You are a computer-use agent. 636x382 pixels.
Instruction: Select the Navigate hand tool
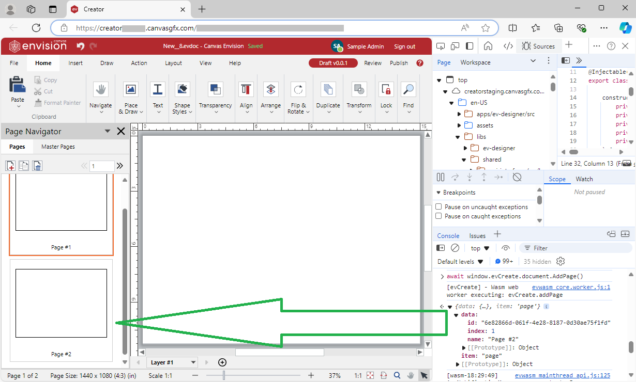coord(100,89)
